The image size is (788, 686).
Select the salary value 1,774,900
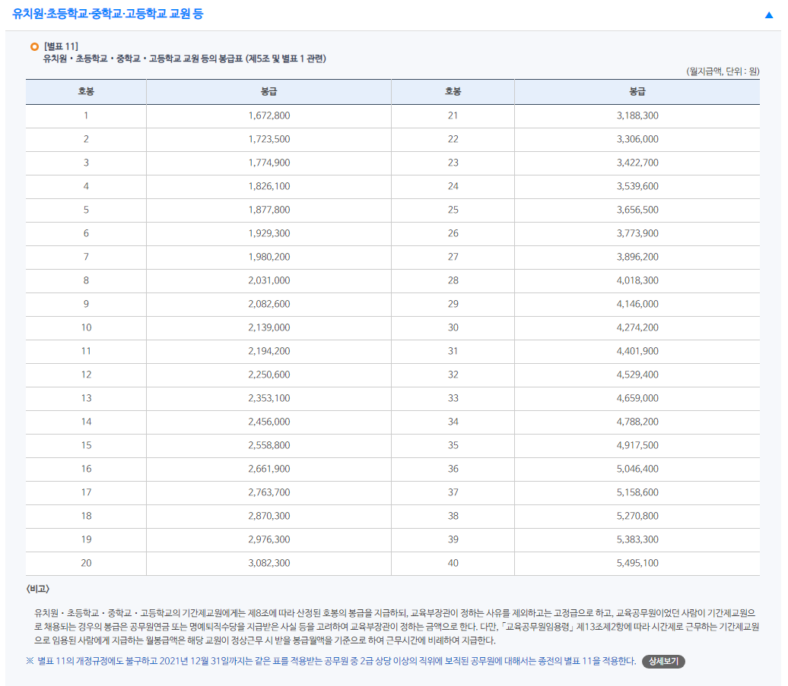[x=268, y=163]
